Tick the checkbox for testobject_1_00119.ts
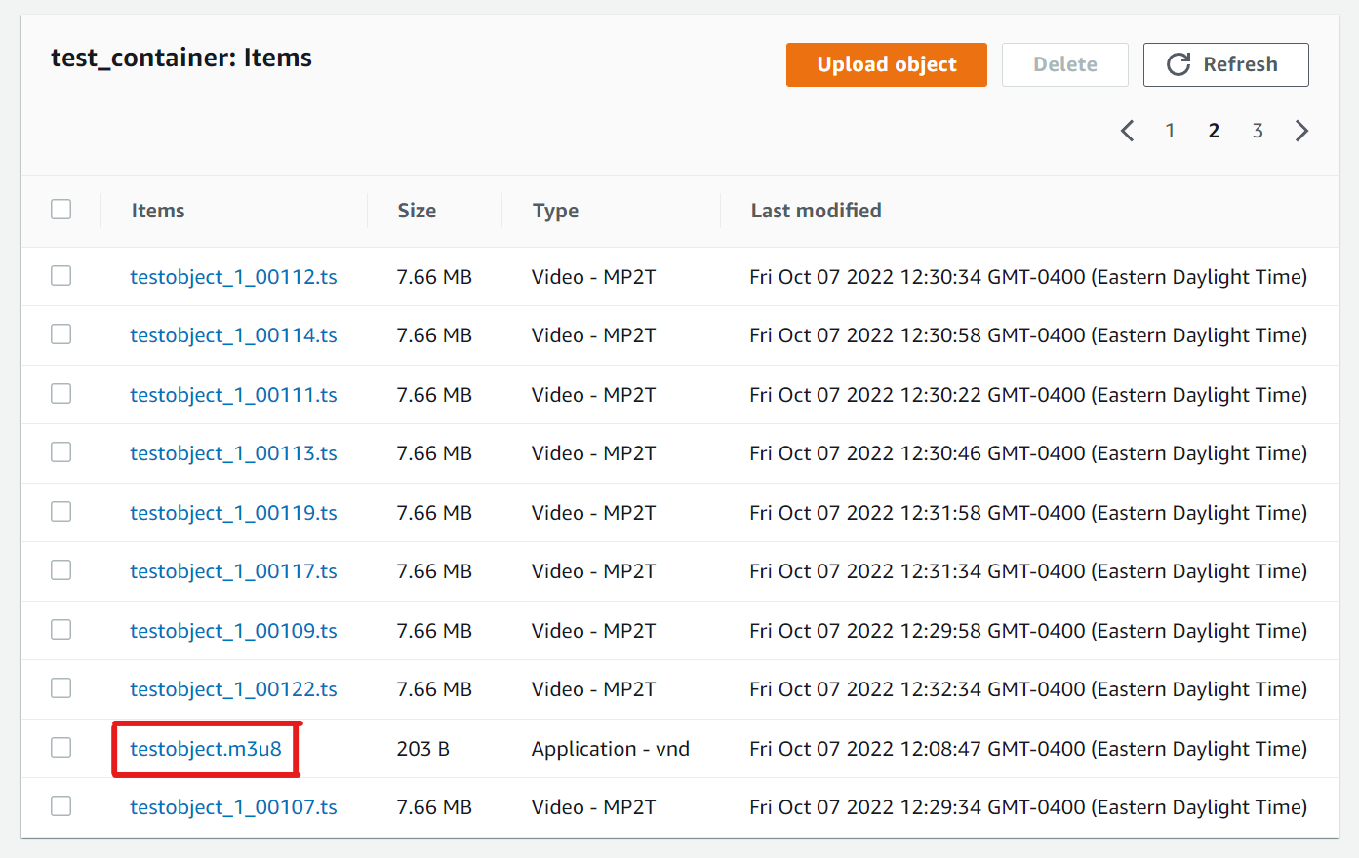Image resolution: width=1359 pixels, height=858 pixels. point(61,512)
